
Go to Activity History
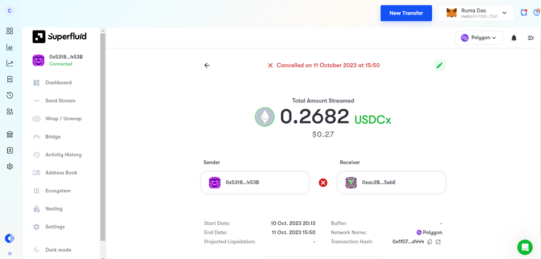[x=63, y=155]
